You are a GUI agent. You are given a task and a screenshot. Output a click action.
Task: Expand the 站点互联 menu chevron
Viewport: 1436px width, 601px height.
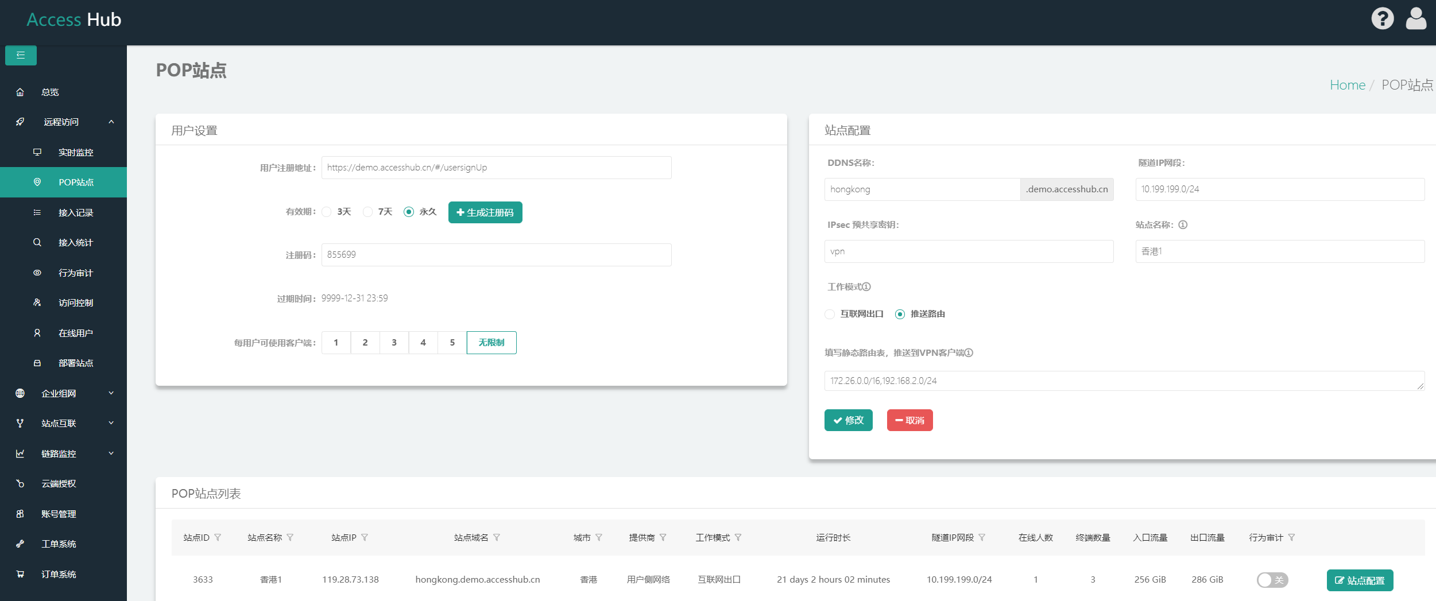111,423
